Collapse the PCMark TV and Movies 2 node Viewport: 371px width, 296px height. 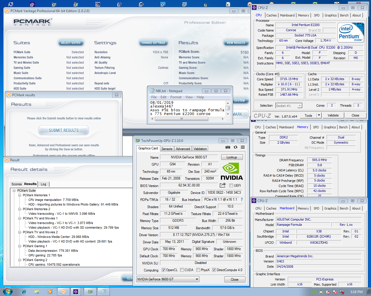click(x=20, y=232)
